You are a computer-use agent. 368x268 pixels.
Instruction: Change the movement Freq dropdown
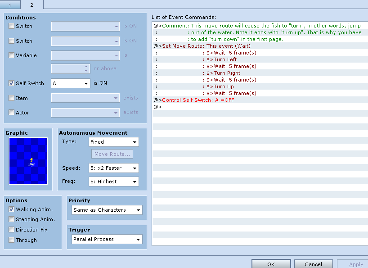[113, 182]
